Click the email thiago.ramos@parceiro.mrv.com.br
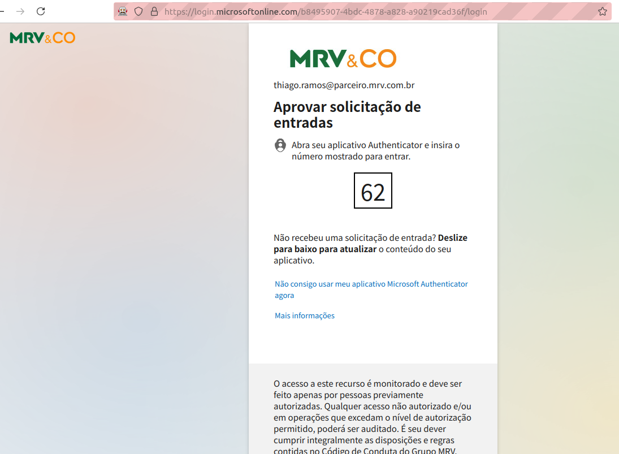Viewport: 619px width, 454px height. 344,85
